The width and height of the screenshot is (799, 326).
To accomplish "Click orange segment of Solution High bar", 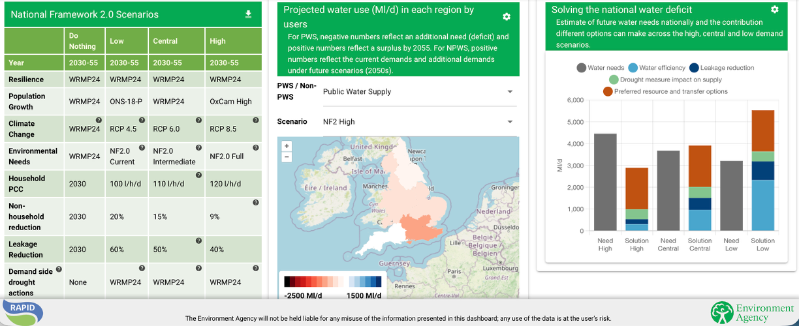I will point(637,188).
